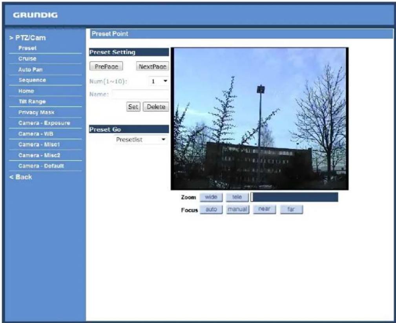Open the Num(1~10) dropdown
Image resolution: width=396 pixels, height=323 pixels.
coord(159,81)
